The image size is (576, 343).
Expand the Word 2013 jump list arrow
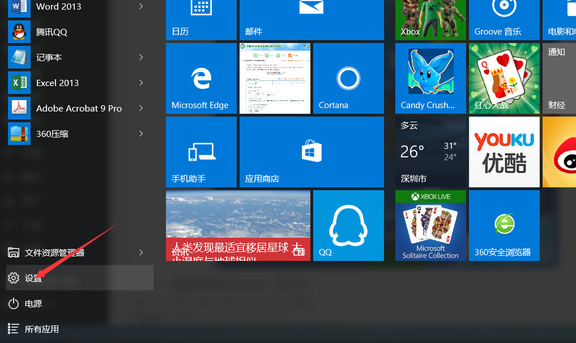(141, 6)
